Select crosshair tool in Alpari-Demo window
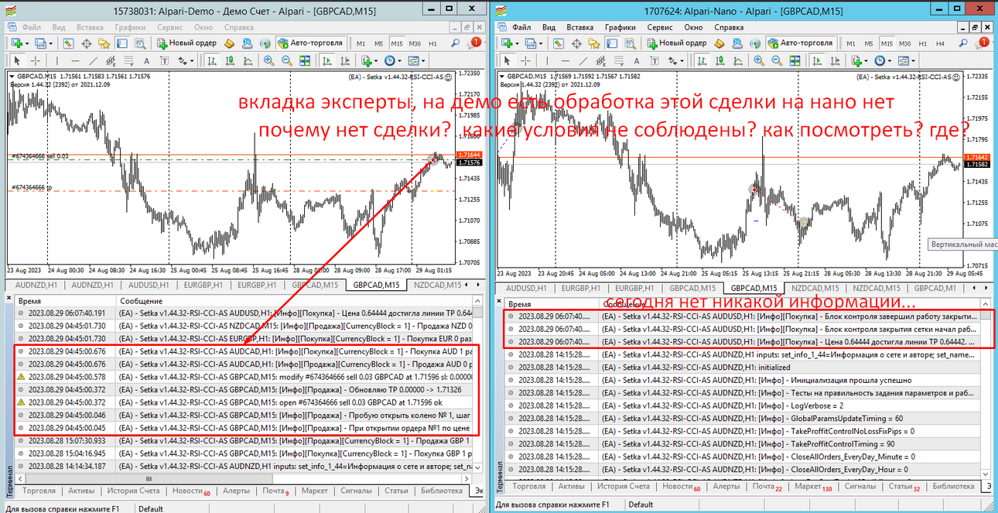This screenshot has width=998, height=513. [36, 60]
